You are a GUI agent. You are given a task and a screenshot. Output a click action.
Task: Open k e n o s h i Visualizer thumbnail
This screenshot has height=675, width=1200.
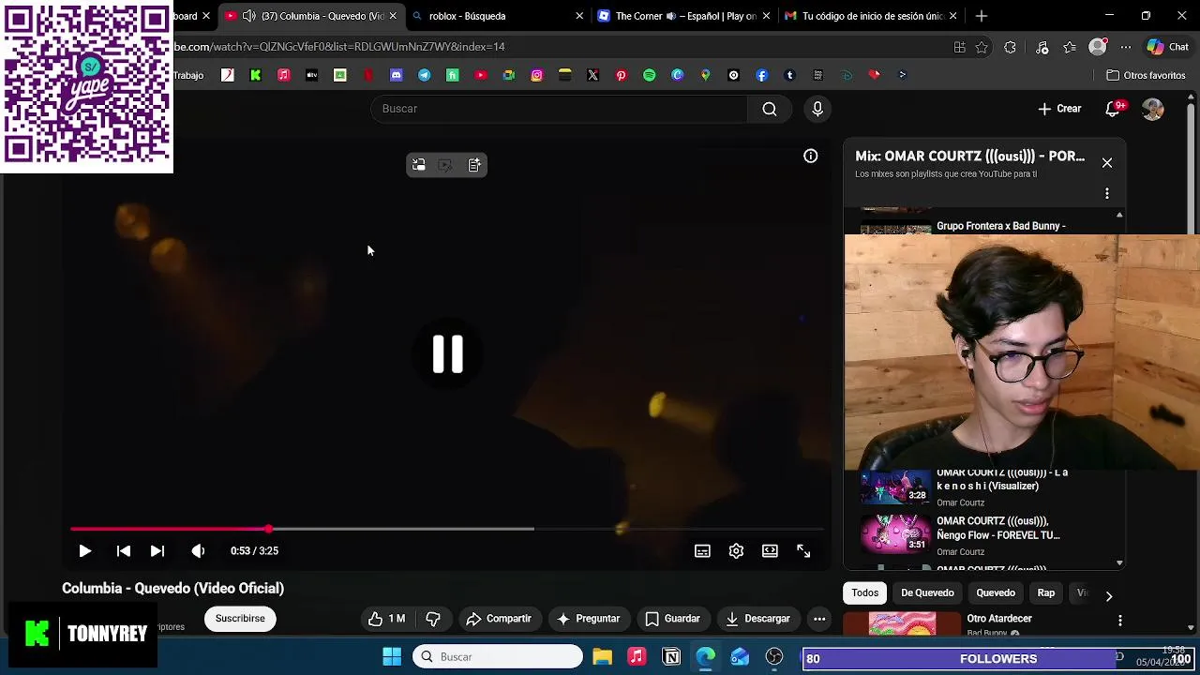click(x=896, y=487)
